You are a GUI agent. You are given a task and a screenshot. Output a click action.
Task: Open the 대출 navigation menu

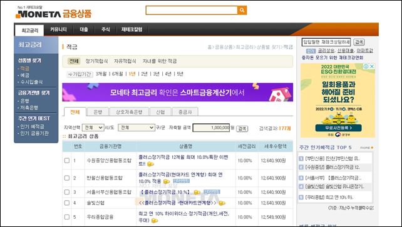[84, 29]
